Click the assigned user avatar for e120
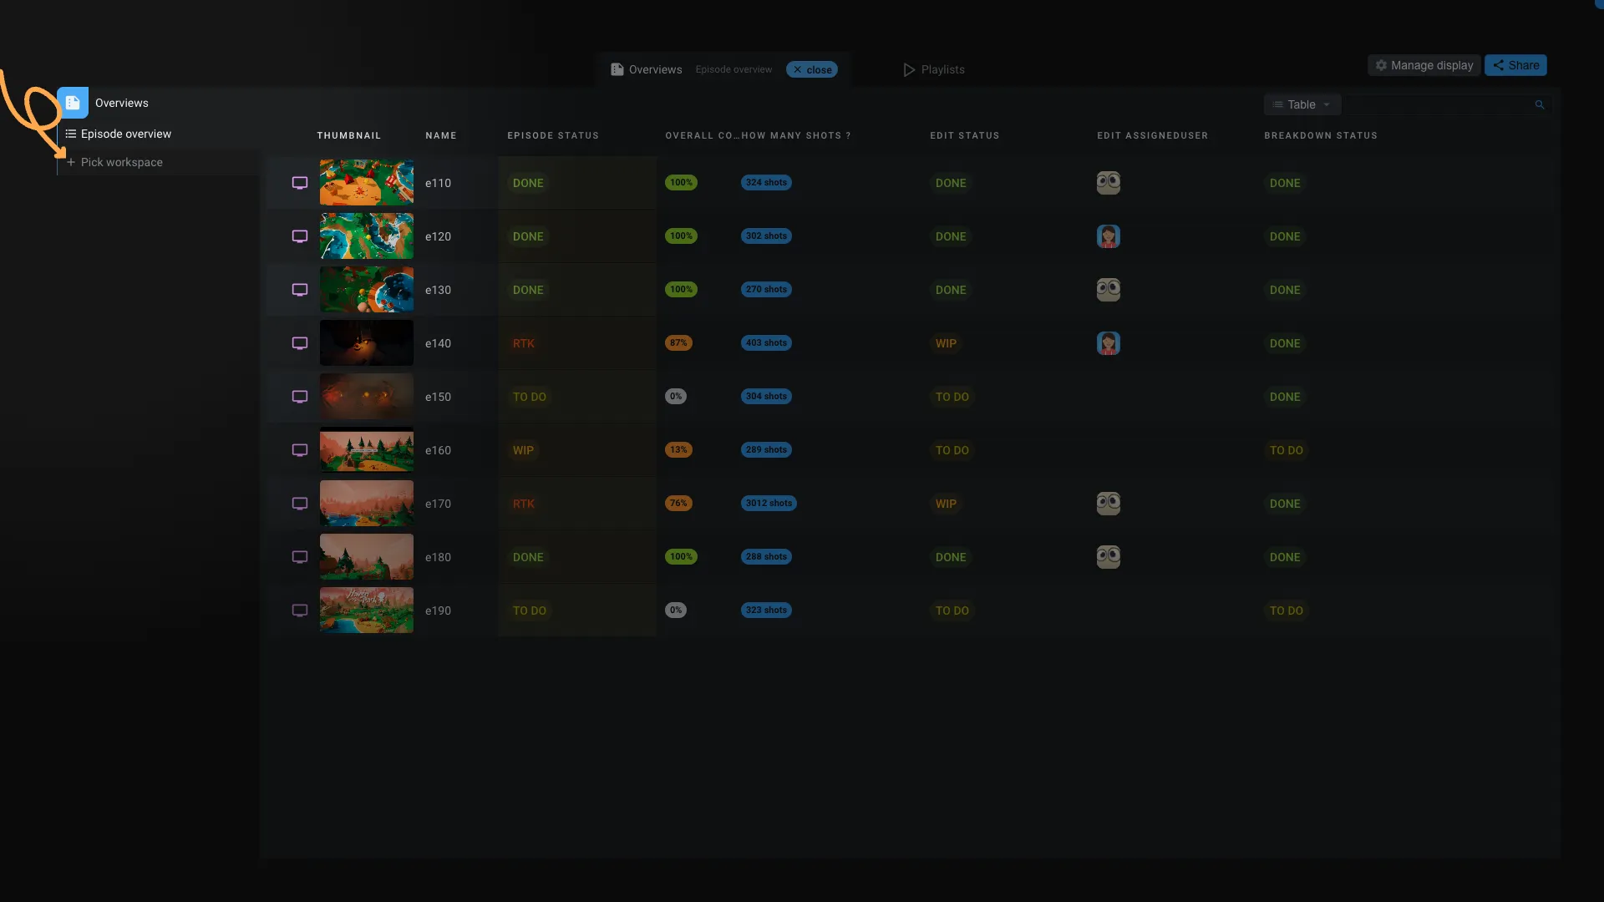 click(x=1109, y=236)
